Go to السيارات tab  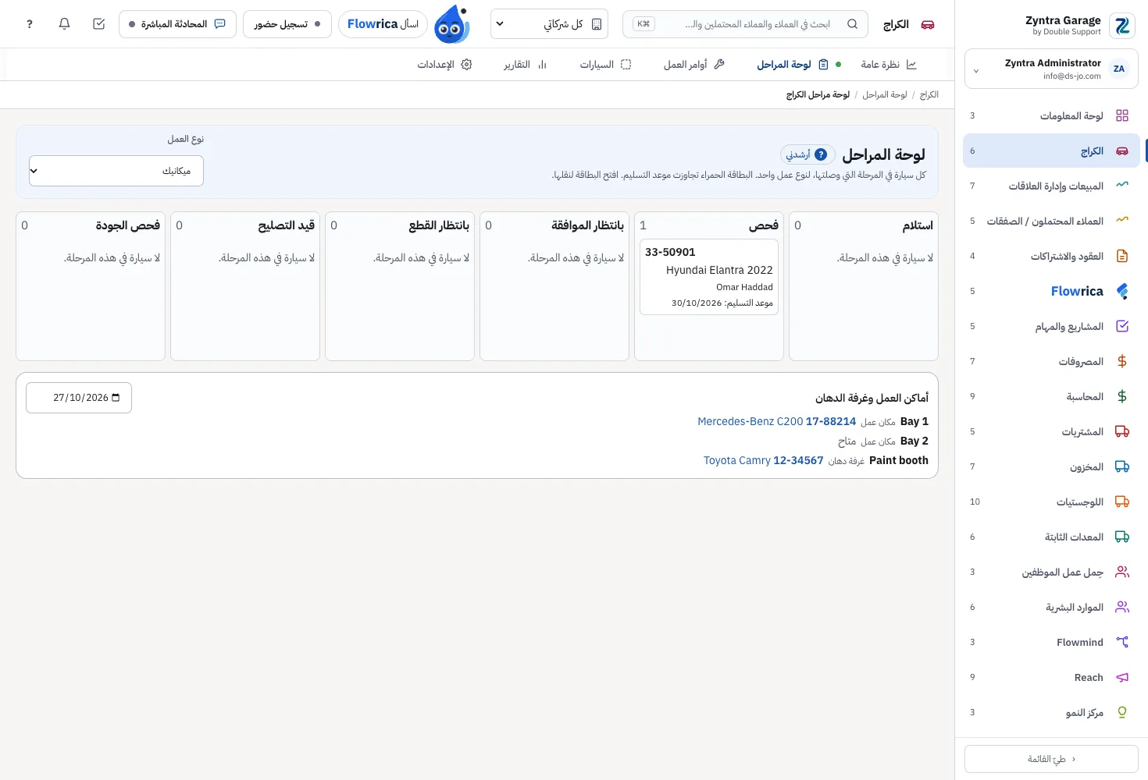[605, 65]
